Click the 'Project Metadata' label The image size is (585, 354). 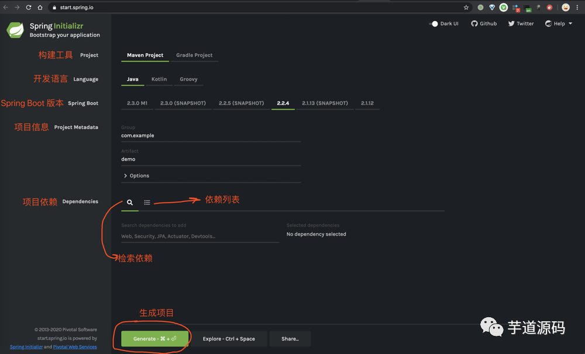tap(76, 127)
